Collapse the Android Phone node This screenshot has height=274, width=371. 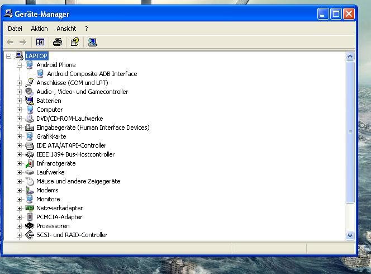pos(19,65)
